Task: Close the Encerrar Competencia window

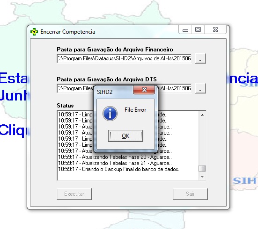Action: click(215, 30)
